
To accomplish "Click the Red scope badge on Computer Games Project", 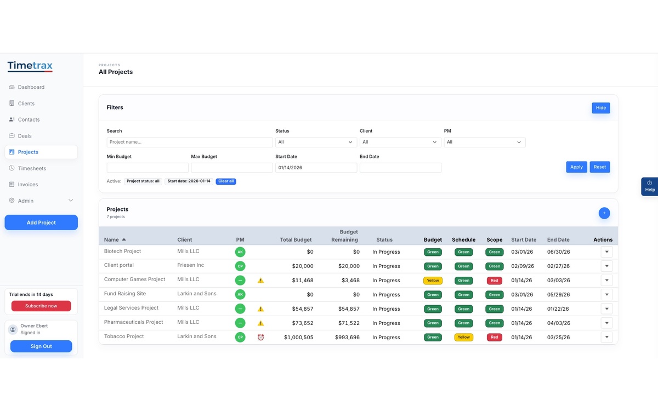I will tap(494, 280).
